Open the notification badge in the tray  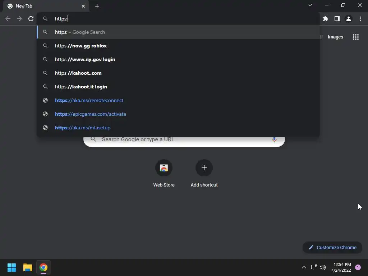pyautogui.click(x=358, y=267)
